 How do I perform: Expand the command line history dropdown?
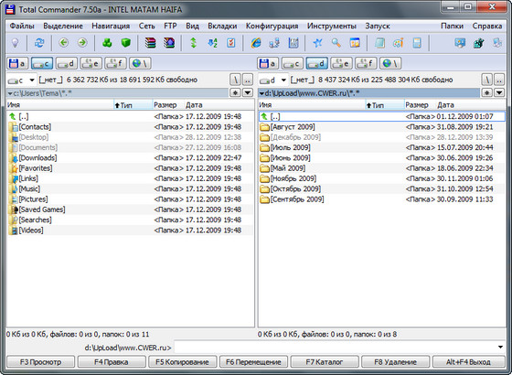pyautogui.click(x=500, y=347)
